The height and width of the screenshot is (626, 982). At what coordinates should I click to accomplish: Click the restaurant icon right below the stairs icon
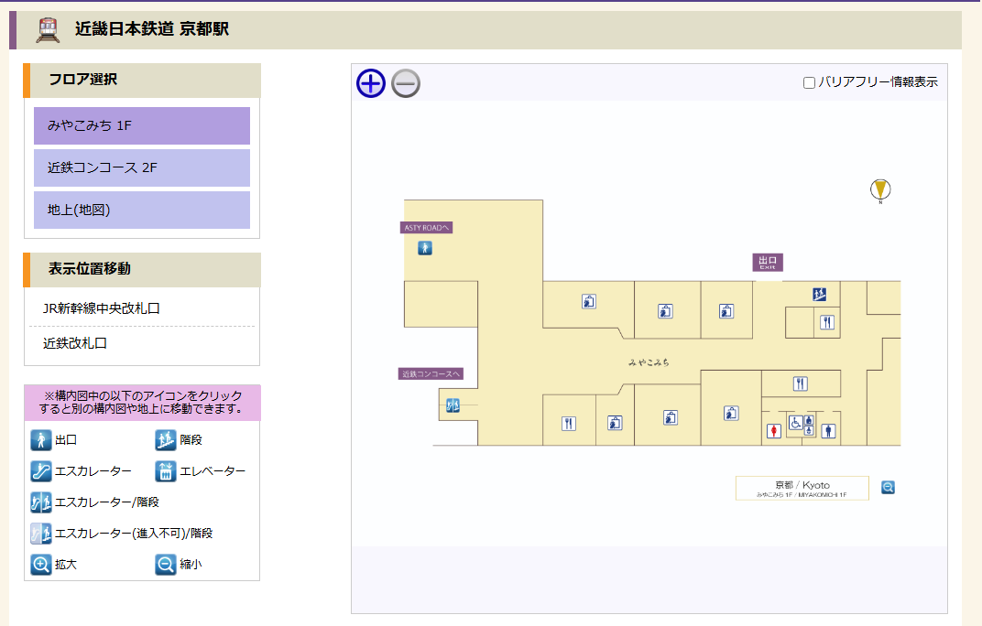(827, 322)
